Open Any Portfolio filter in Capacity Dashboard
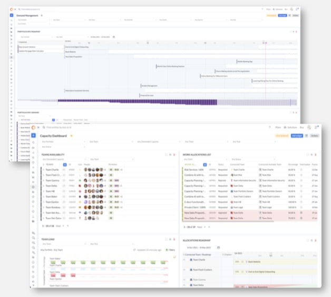 tap(63, 142)
